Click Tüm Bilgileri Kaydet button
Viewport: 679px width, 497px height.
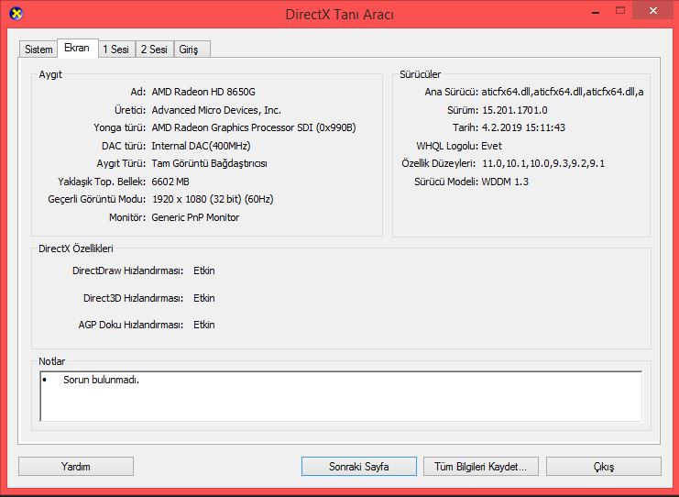481,466
